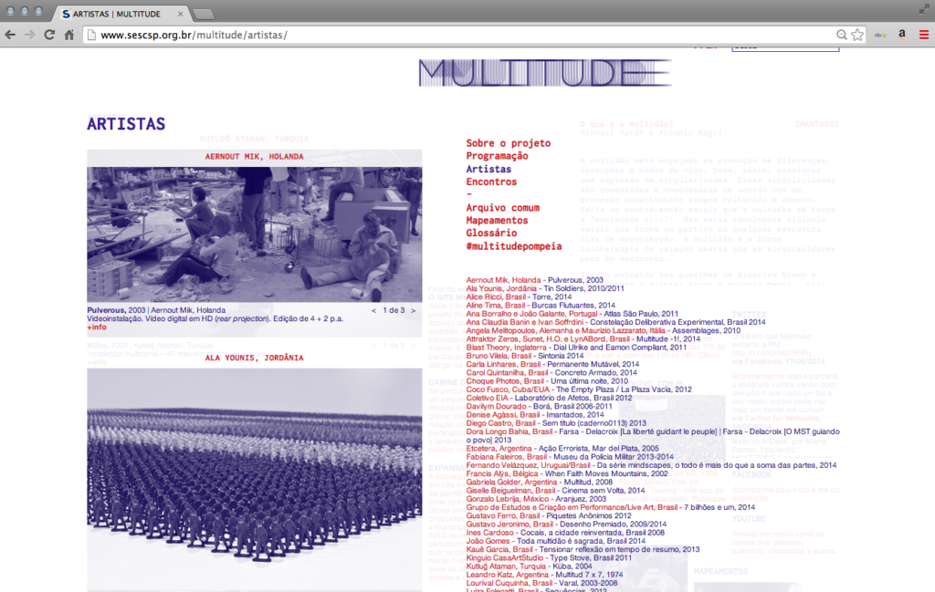Open the Arquivo comum menu item
Screen dimensions: 935x592
click(503, 208)
